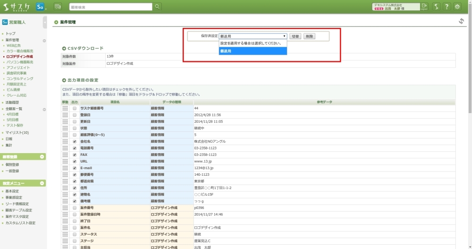Click the drag handle for 会社名 row
This screenshot has width=472, height=249.
click(x=65, y=141)
